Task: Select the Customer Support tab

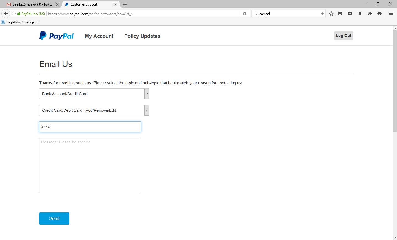Action: 91,4
